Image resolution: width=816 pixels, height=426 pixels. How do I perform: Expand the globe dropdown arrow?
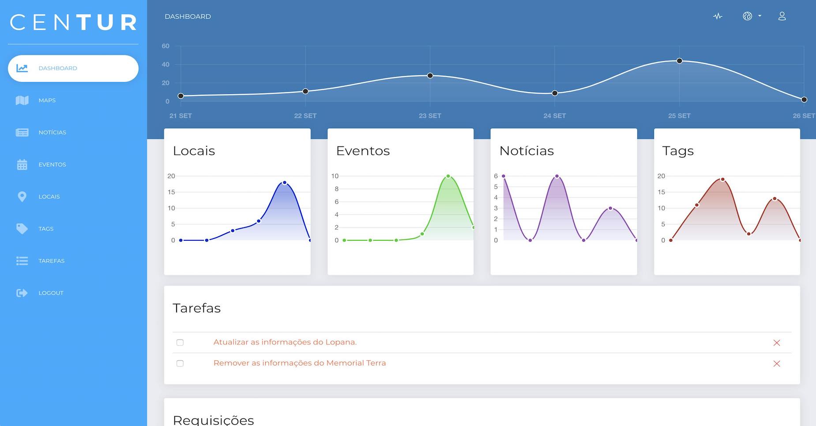[x=760, y=16]
